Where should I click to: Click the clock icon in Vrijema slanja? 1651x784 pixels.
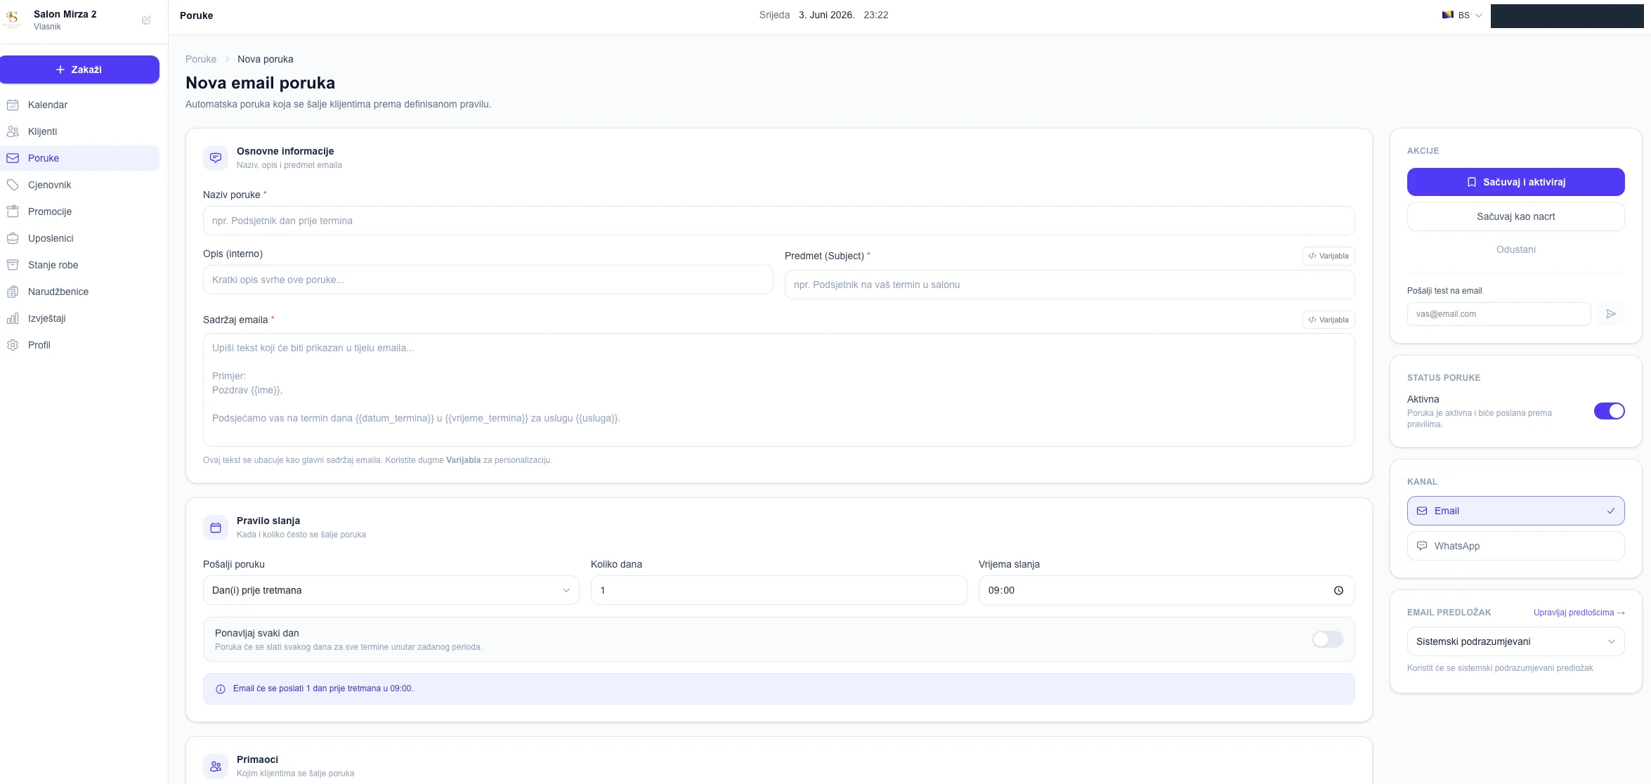(x=1338, y=590)
